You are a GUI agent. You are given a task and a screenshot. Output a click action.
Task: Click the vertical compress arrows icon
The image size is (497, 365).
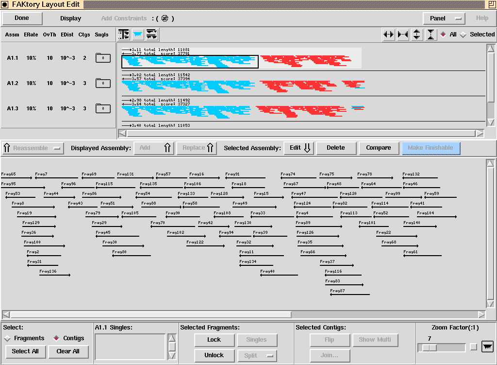click(x=431, y=35)
